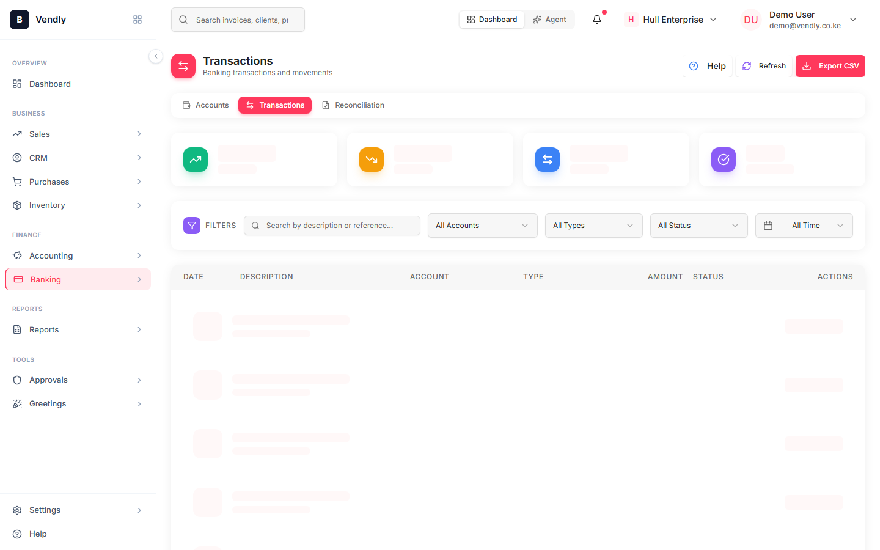
Task: Collapse the sidebar with the arrow button
Action: (x=156, y=56)
